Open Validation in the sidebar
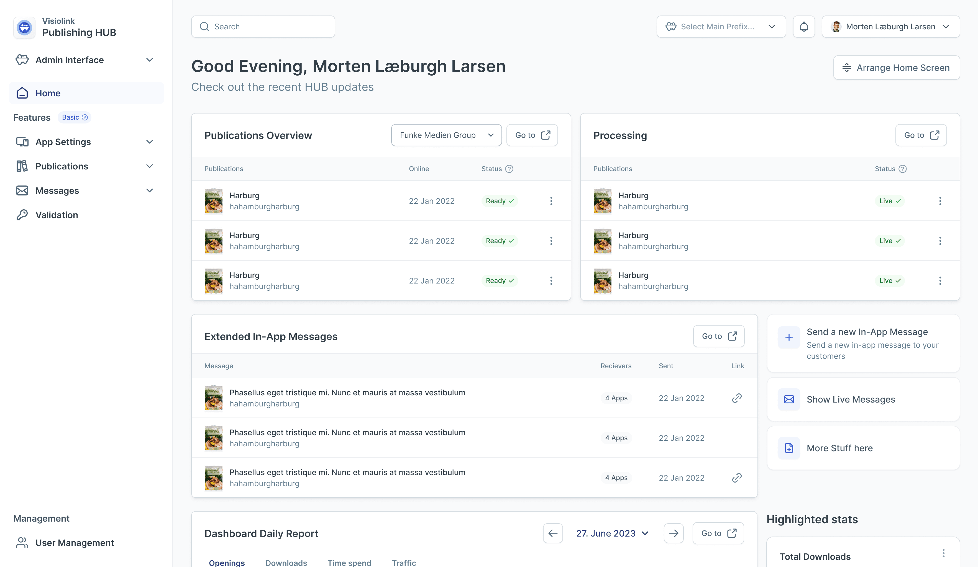This screenshot has height=567, width=978. 57,215
